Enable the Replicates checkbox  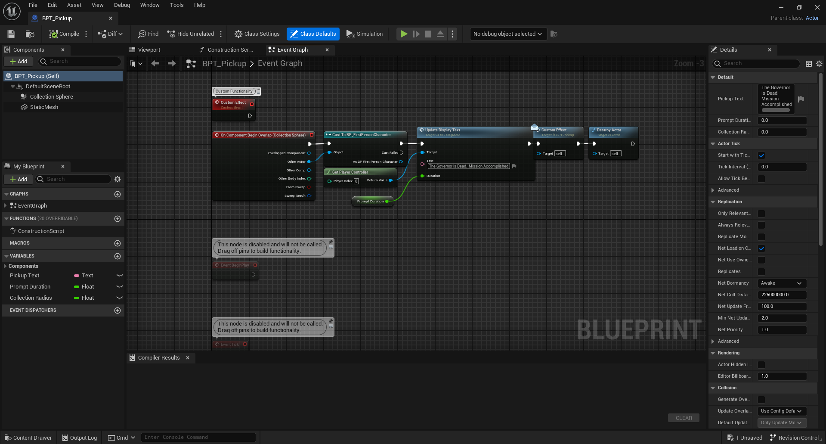click(761, 272)
